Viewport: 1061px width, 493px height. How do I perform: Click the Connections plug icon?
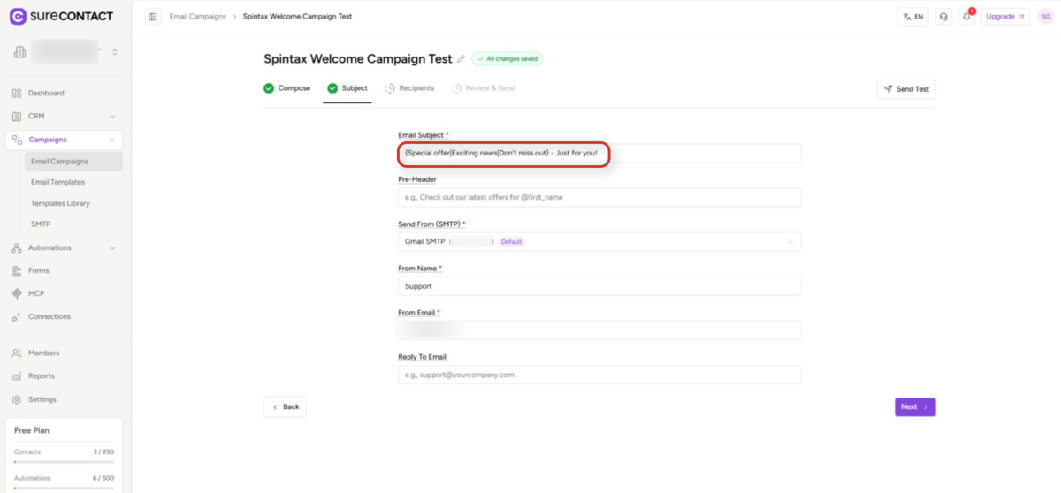tap(18, 316)
